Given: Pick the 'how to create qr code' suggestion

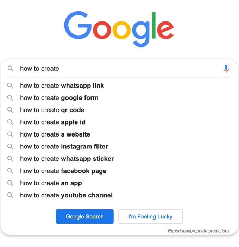Looking at the screenshot, I should coord(52,110).
